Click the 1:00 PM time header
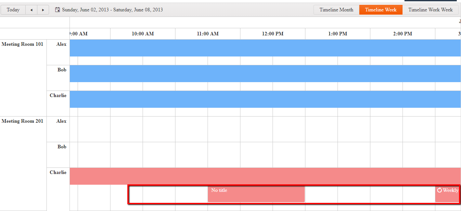 pos(338,34)
